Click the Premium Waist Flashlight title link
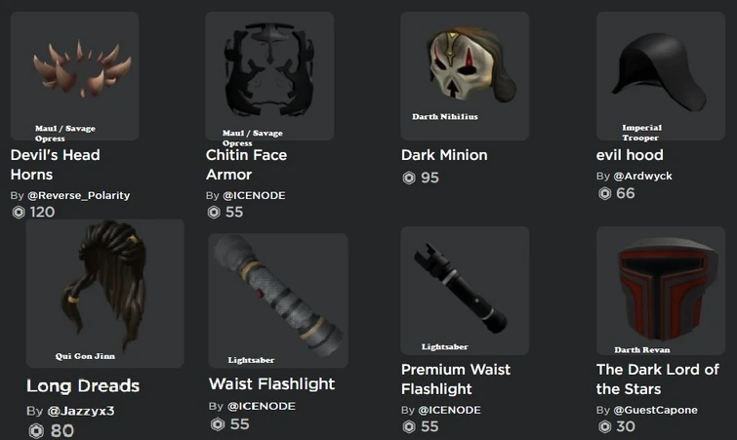 click(456, 380)
